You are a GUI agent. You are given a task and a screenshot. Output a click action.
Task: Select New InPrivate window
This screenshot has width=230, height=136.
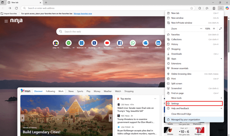pyautogui.click(x=194, y=23)
